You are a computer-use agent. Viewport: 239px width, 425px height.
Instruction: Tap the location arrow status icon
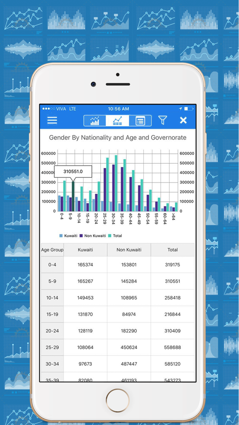tap(180, 109)
